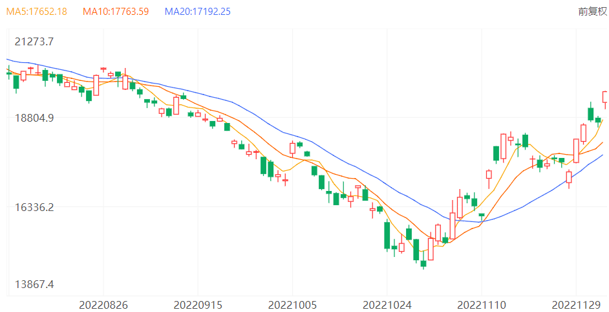
Task: Click the 16336.2 price axis label
Action: [x=34, y=207]
